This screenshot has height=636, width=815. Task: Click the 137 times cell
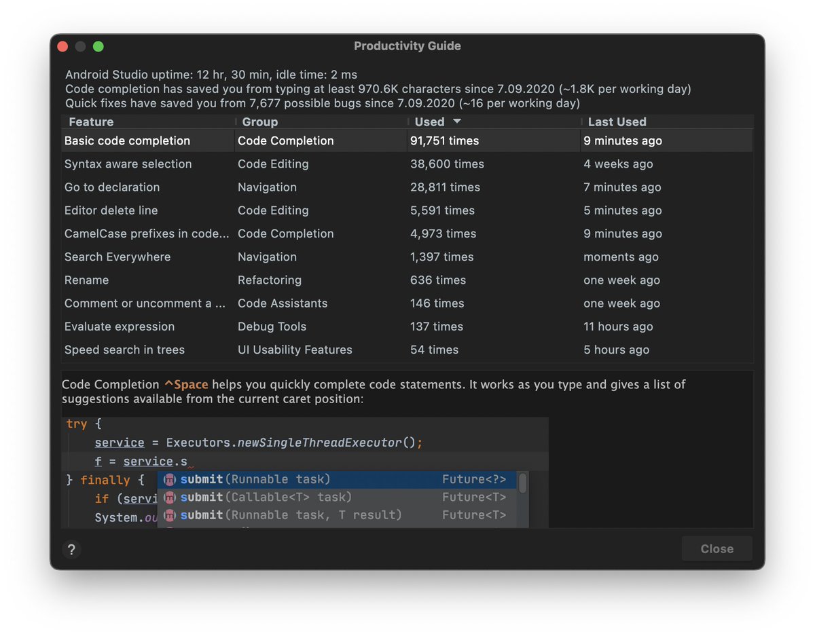437,326
